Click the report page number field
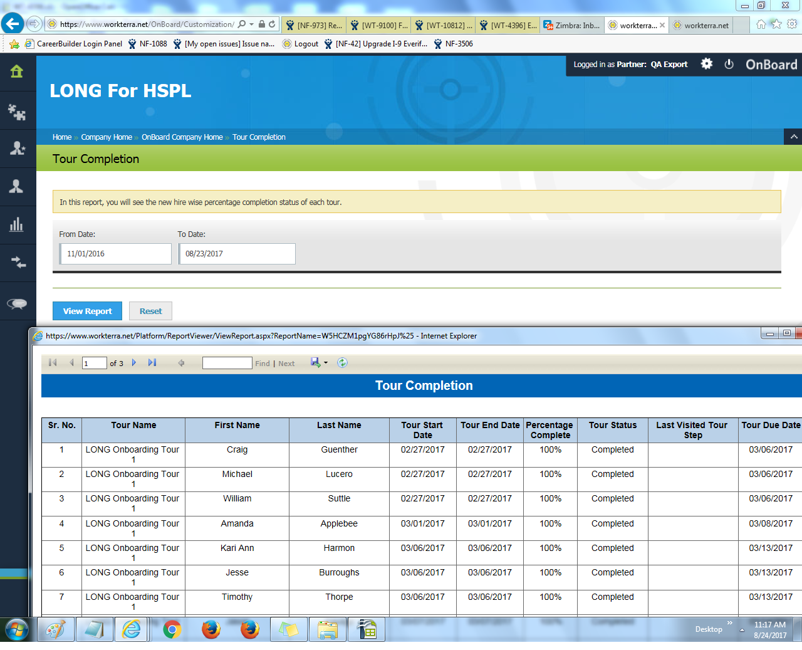802x650 pixels. pos(94,363)
